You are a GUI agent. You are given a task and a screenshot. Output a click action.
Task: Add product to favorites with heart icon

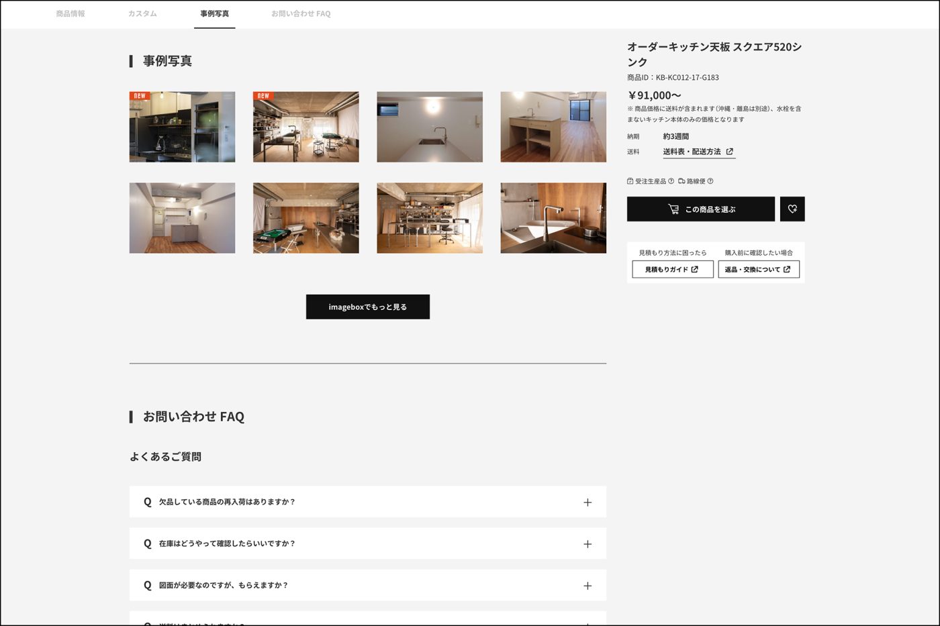tap(792, 209)
